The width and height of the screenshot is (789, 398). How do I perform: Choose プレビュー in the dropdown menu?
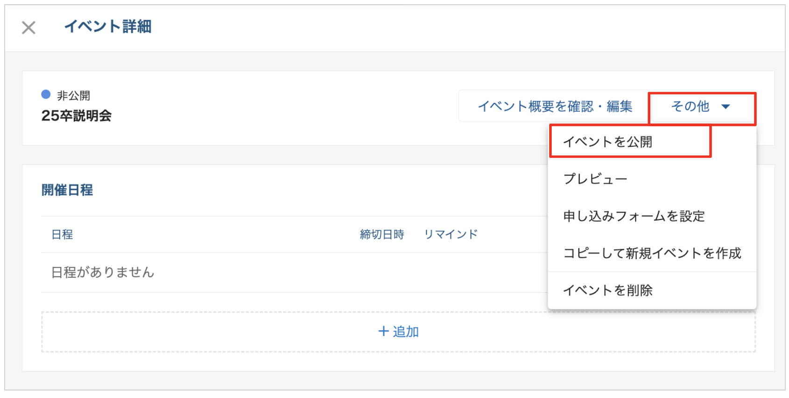595,179
